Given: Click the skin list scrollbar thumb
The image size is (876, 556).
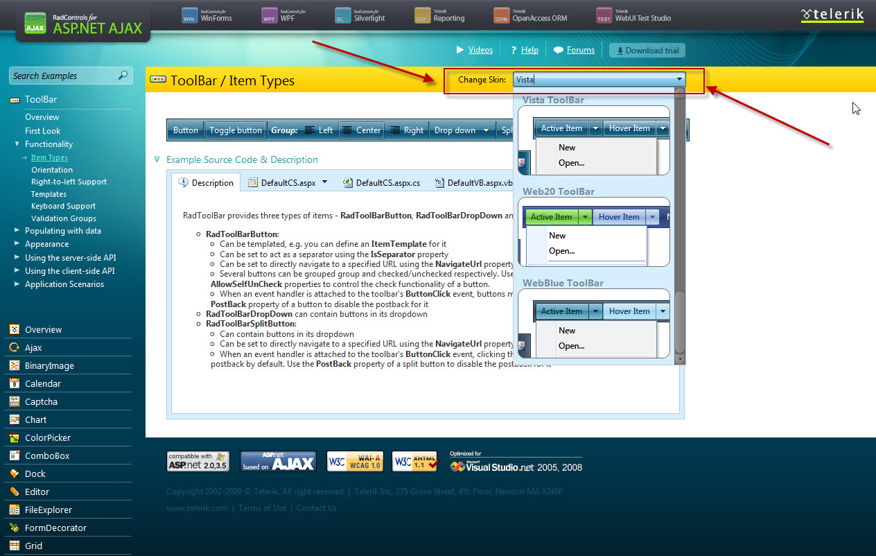Looking at the screenshot, I should click(x=680, y=321).
